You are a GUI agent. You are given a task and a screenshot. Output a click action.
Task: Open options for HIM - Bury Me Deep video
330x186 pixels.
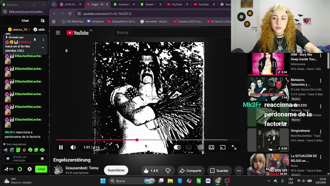click(320, 56)
